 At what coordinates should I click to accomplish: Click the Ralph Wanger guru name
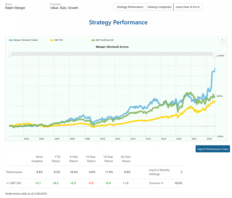click(x=15, y=8)
